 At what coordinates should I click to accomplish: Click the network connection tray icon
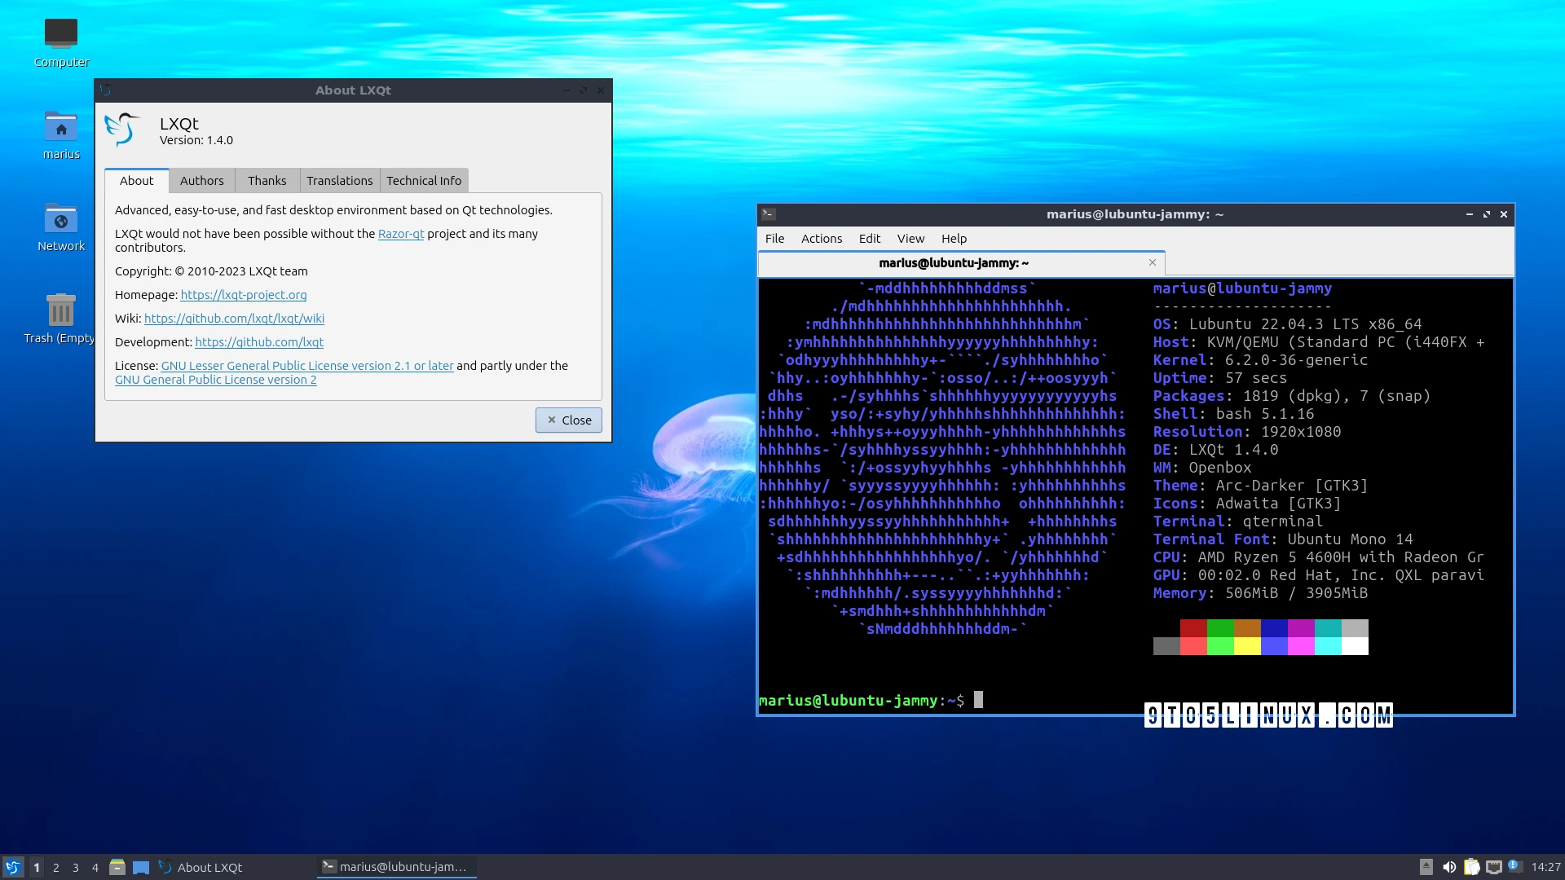1494,867
